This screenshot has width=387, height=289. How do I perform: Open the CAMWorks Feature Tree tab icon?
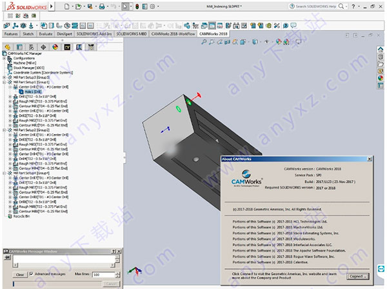67,47
